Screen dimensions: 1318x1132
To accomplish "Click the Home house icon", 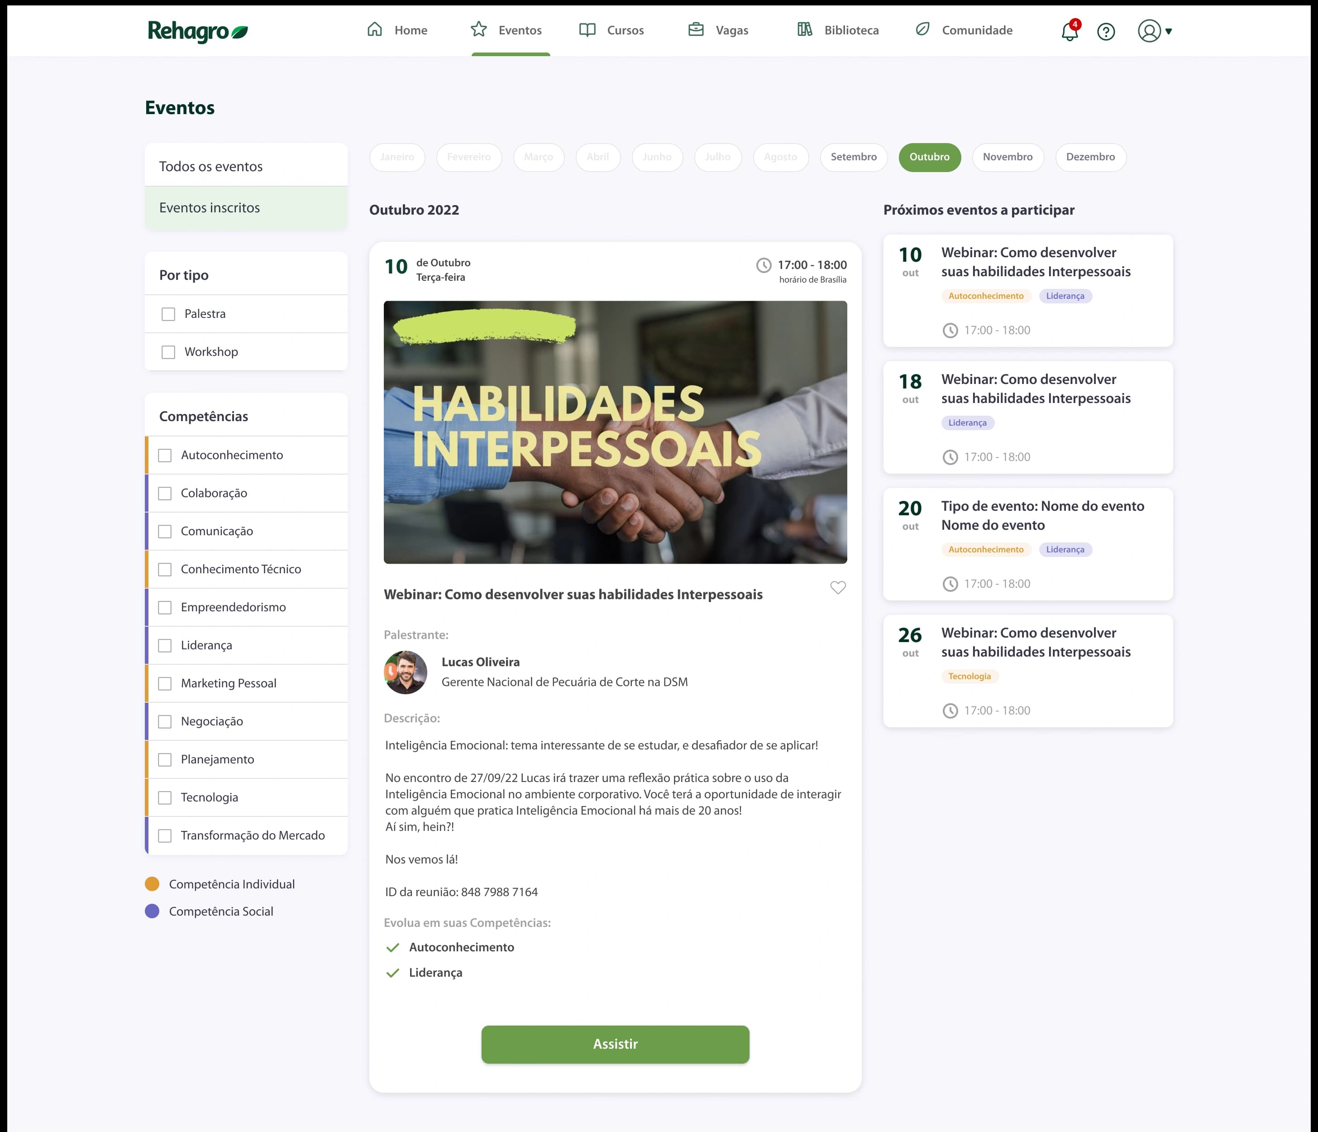I will pos(375,29).
